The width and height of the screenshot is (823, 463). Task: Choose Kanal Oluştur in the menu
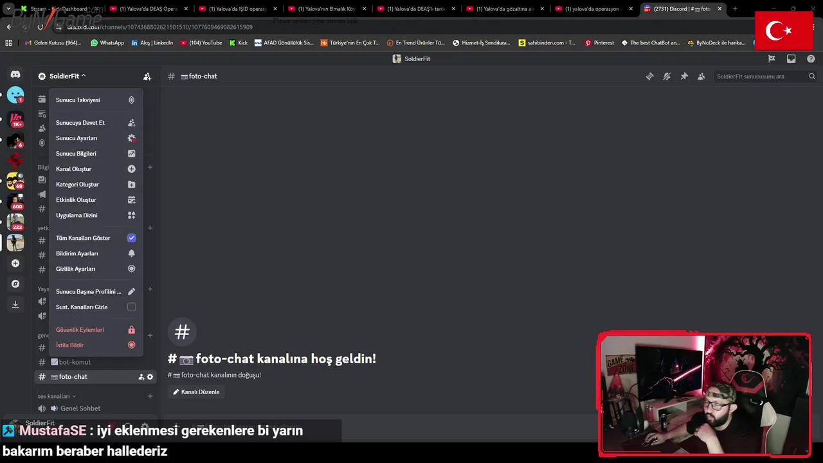96,169
